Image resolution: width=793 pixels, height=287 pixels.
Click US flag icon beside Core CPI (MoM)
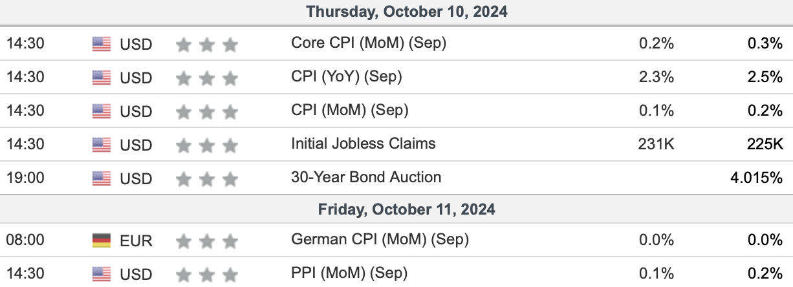pos(102,44)
